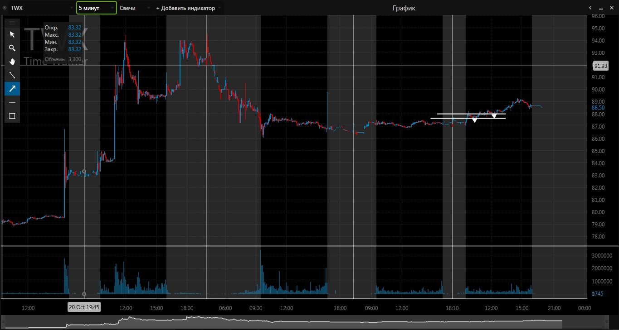The height and width of the screenshot is (330, 619).
Task: Click the 21:00 time axis label
Action: [x=554, y=308]
